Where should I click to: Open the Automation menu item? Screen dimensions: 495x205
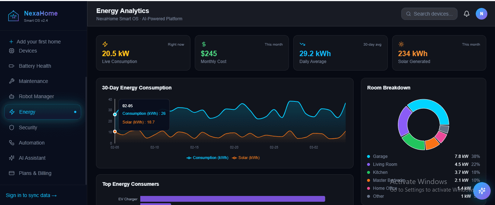coord(32,143)
